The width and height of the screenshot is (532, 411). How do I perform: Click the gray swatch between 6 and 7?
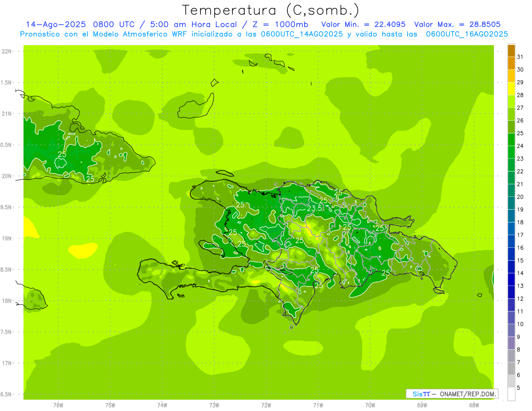511,368
